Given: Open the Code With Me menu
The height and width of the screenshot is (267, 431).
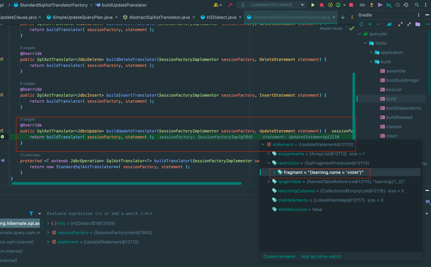Looking at the screenshot, I should click(217, 5).
